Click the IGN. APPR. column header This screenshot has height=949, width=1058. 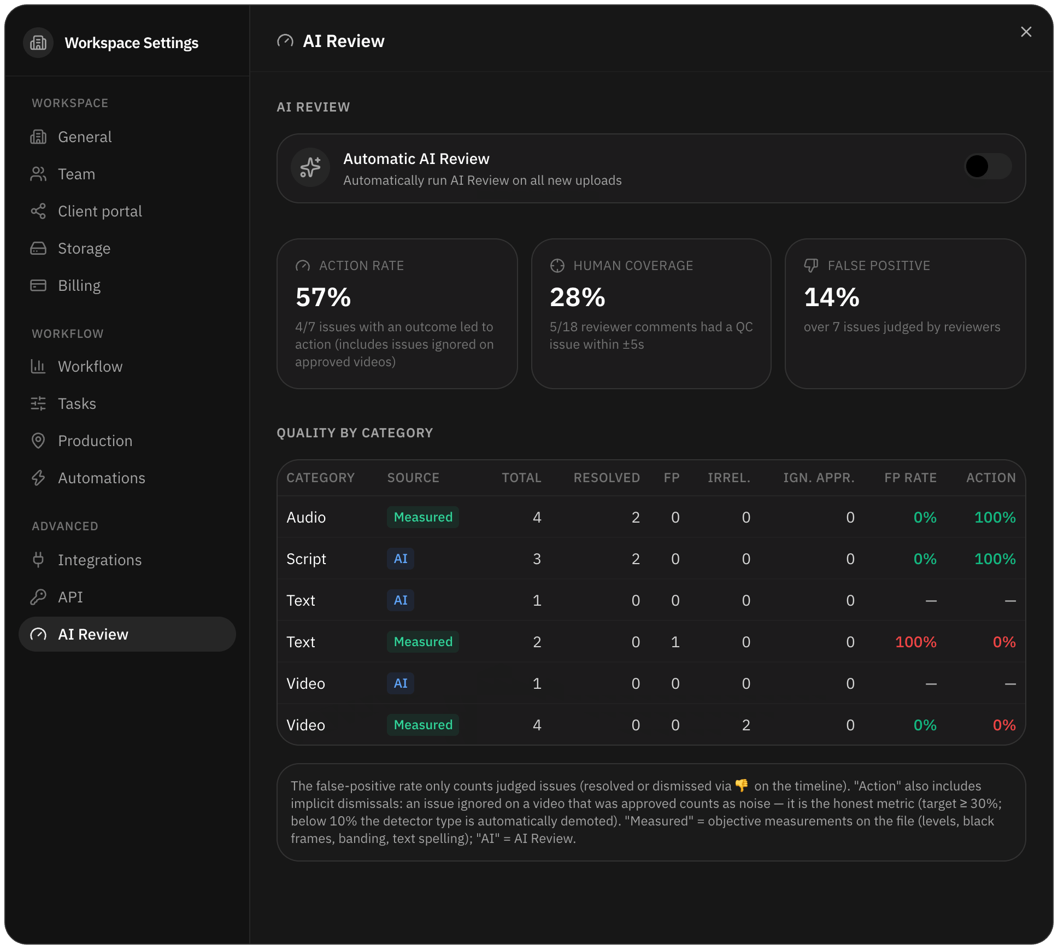point(819,478)
